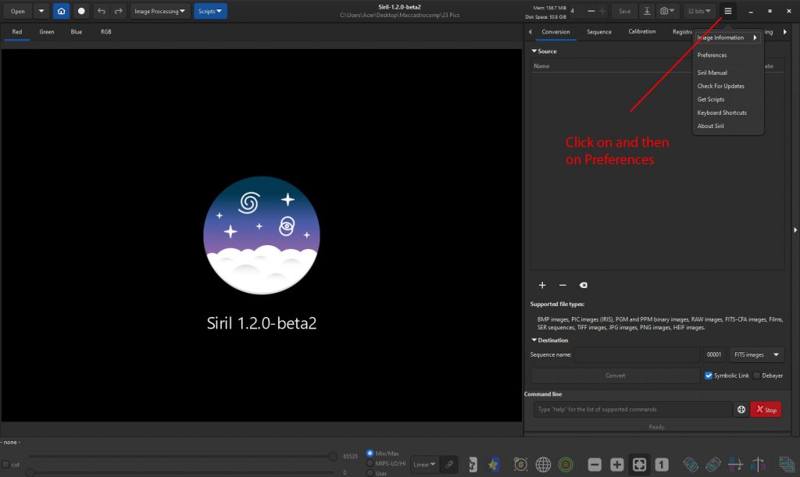This screenshot has width=800, height=477.
Task: Click the horizontal mirror flip icon
Action: coord(758,465)
